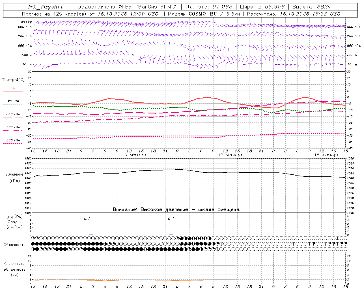Click the (км) unit label of convective panel

[x=14, y=275]
